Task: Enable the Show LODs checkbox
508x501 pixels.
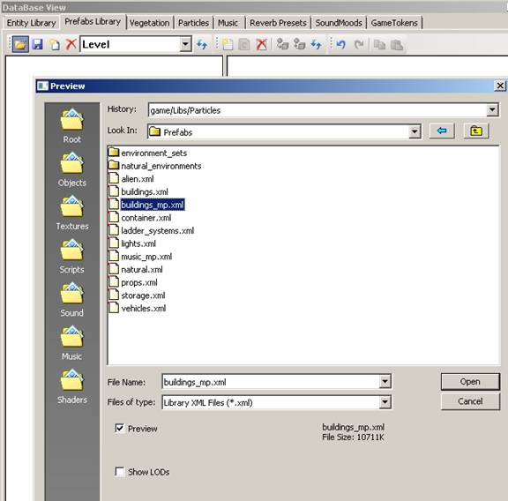Action: (120, 472)
